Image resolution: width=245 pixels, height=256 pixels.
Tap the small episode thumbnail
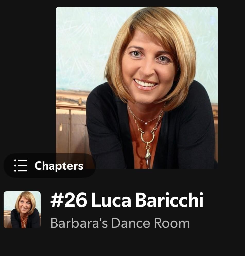[22, 210]
